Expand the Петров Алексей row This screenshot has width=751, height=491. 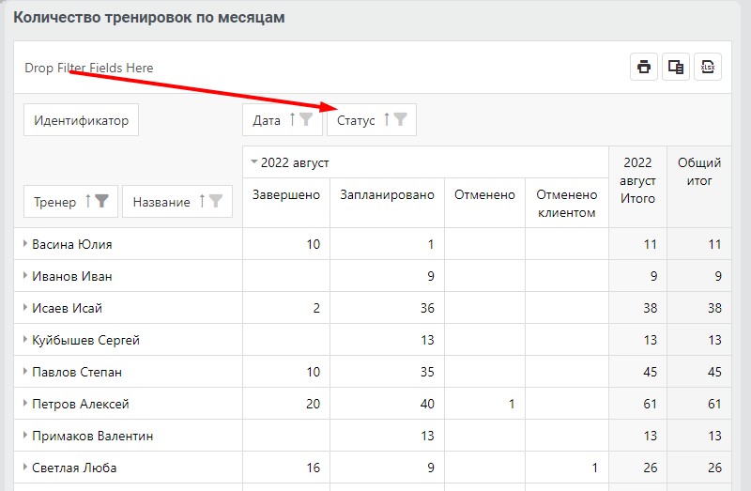click(25, 404)
